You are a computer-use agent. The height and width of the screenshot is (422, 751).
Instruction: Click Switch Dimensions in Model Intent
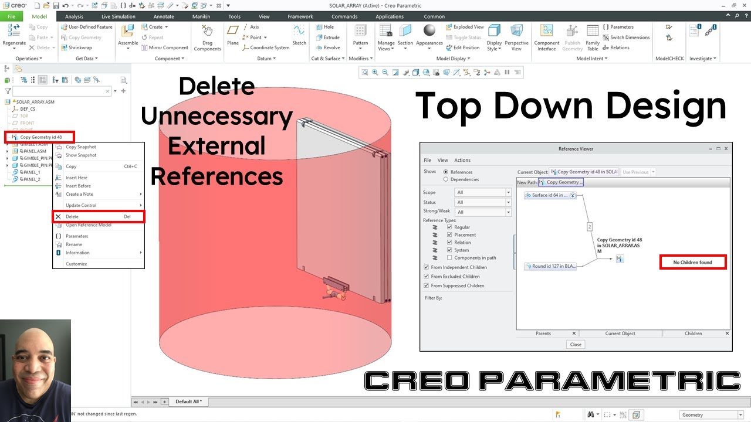pyautogui.click(x=626, y=38)
